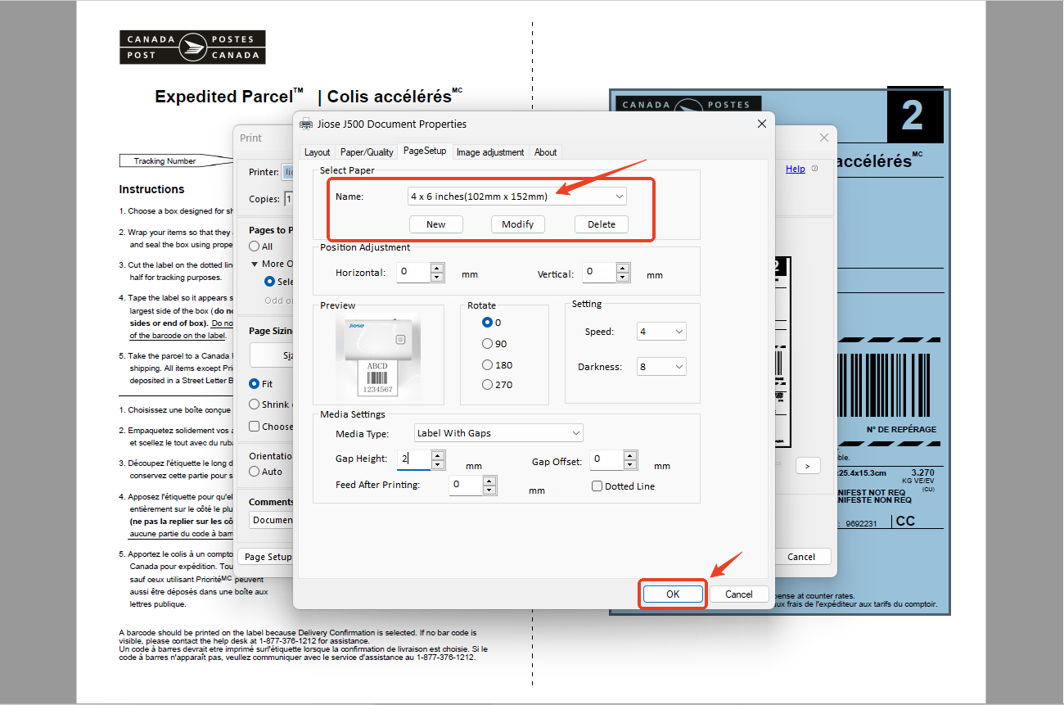The width and height of the screenshot is (1064, 705).
Task: Enable the Dotted Line checkbox
Action: (597, 486)
